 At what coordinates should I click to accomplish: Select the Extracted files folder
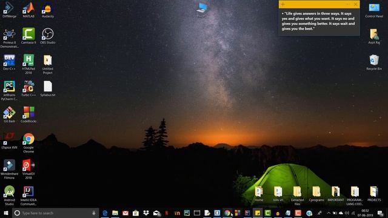click(297, 196)
